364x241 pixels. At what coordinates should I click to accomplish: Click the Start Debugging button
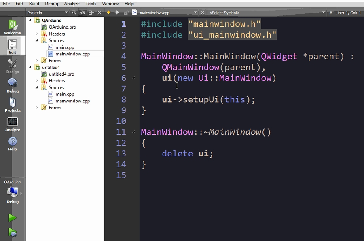coord(13,233)
